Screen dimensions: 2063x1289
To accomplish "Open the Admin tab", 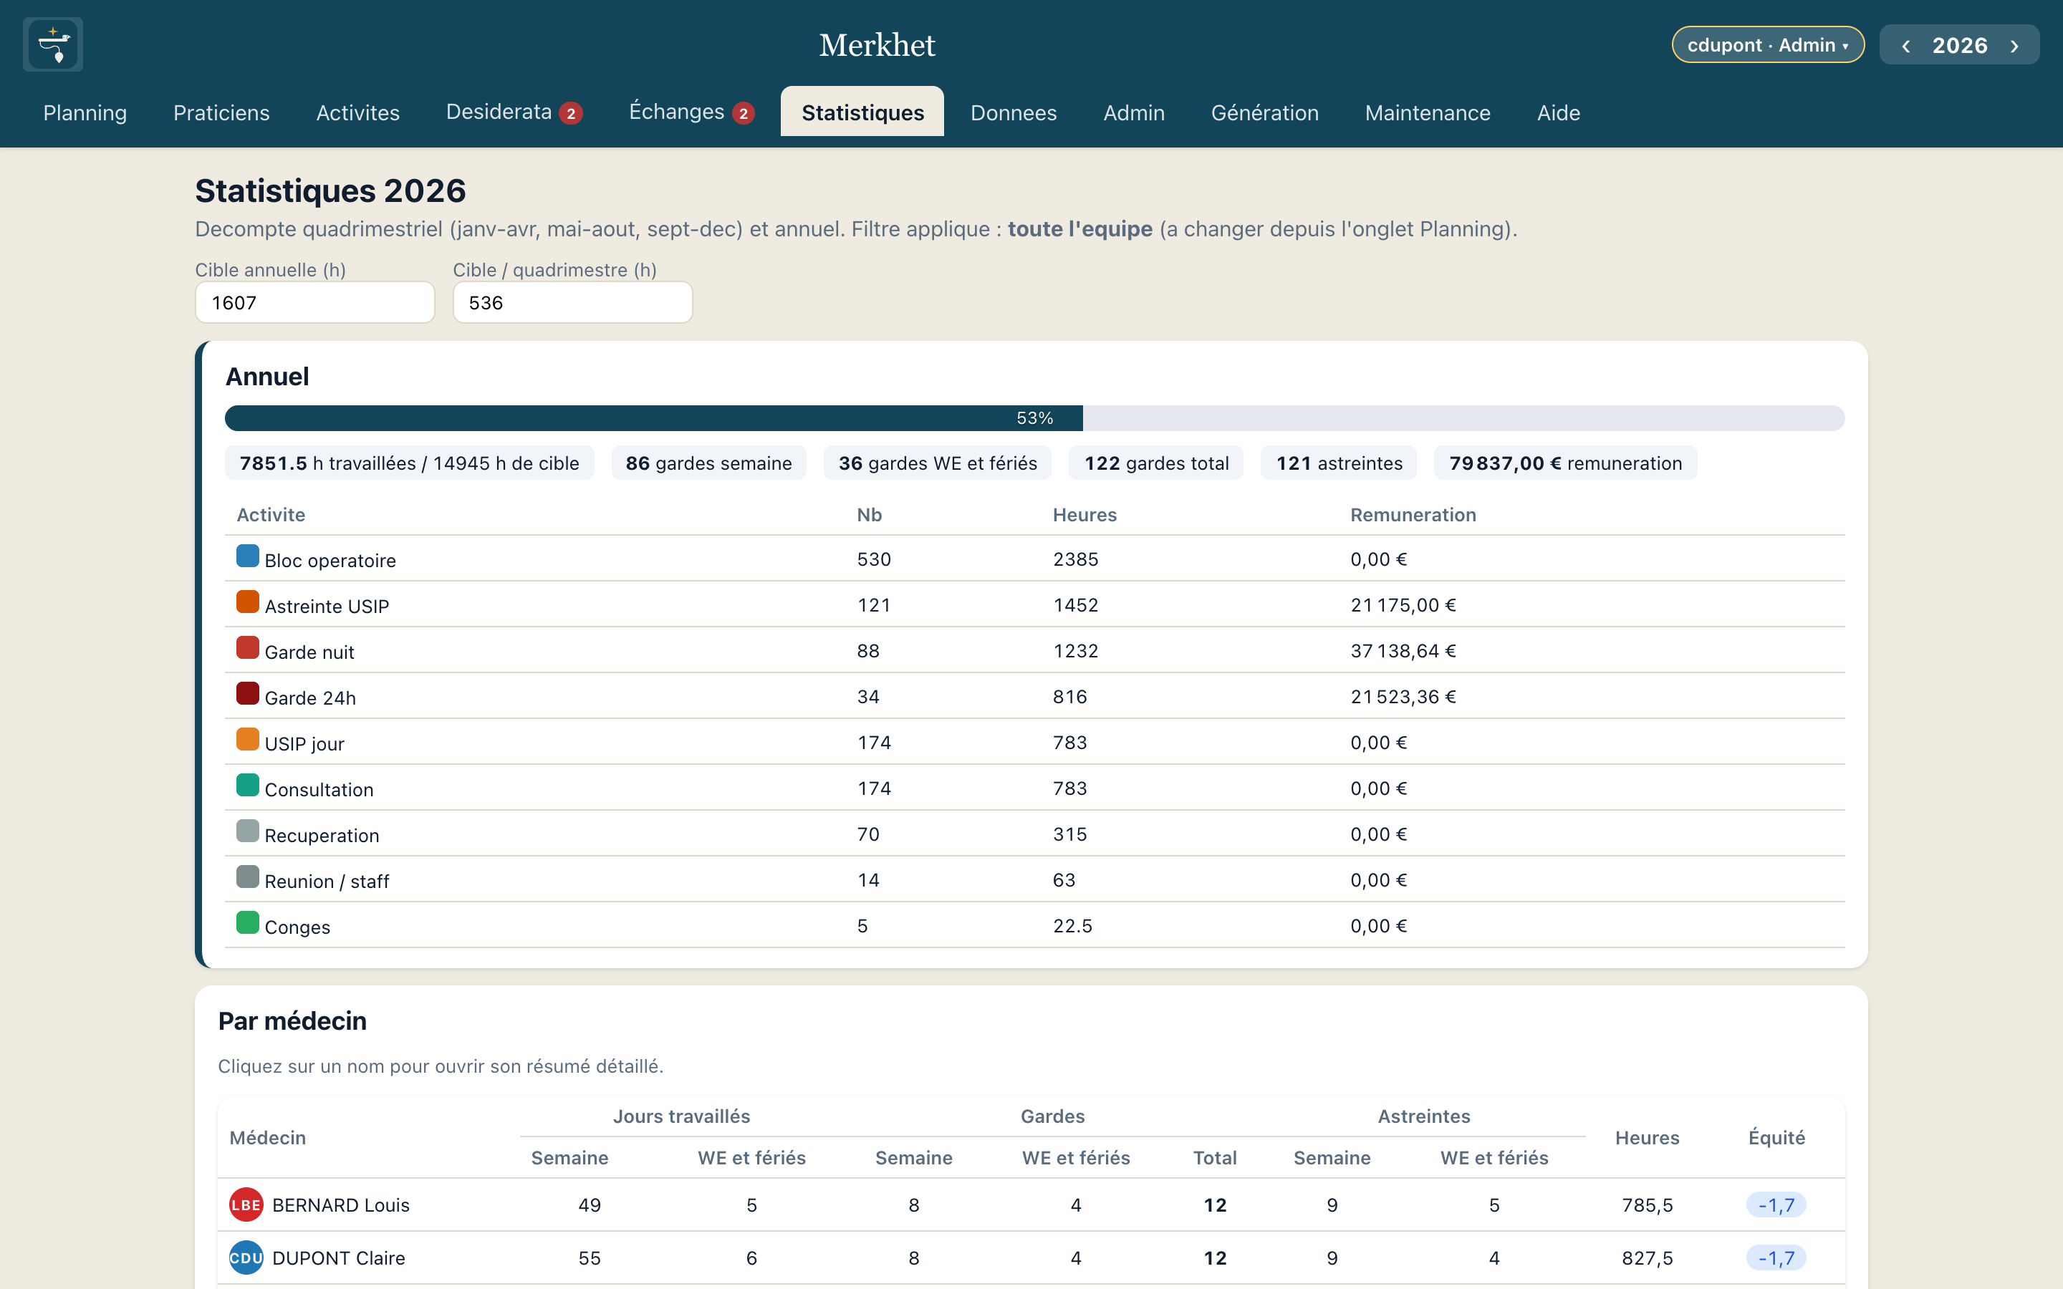I will click(1133, 112).
